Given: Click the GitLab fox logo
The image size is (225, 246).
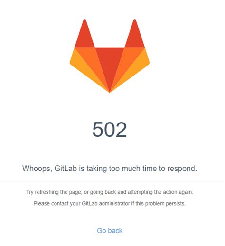Looking at the screenshot, I should pyautogui.click(x=110, y=56).
